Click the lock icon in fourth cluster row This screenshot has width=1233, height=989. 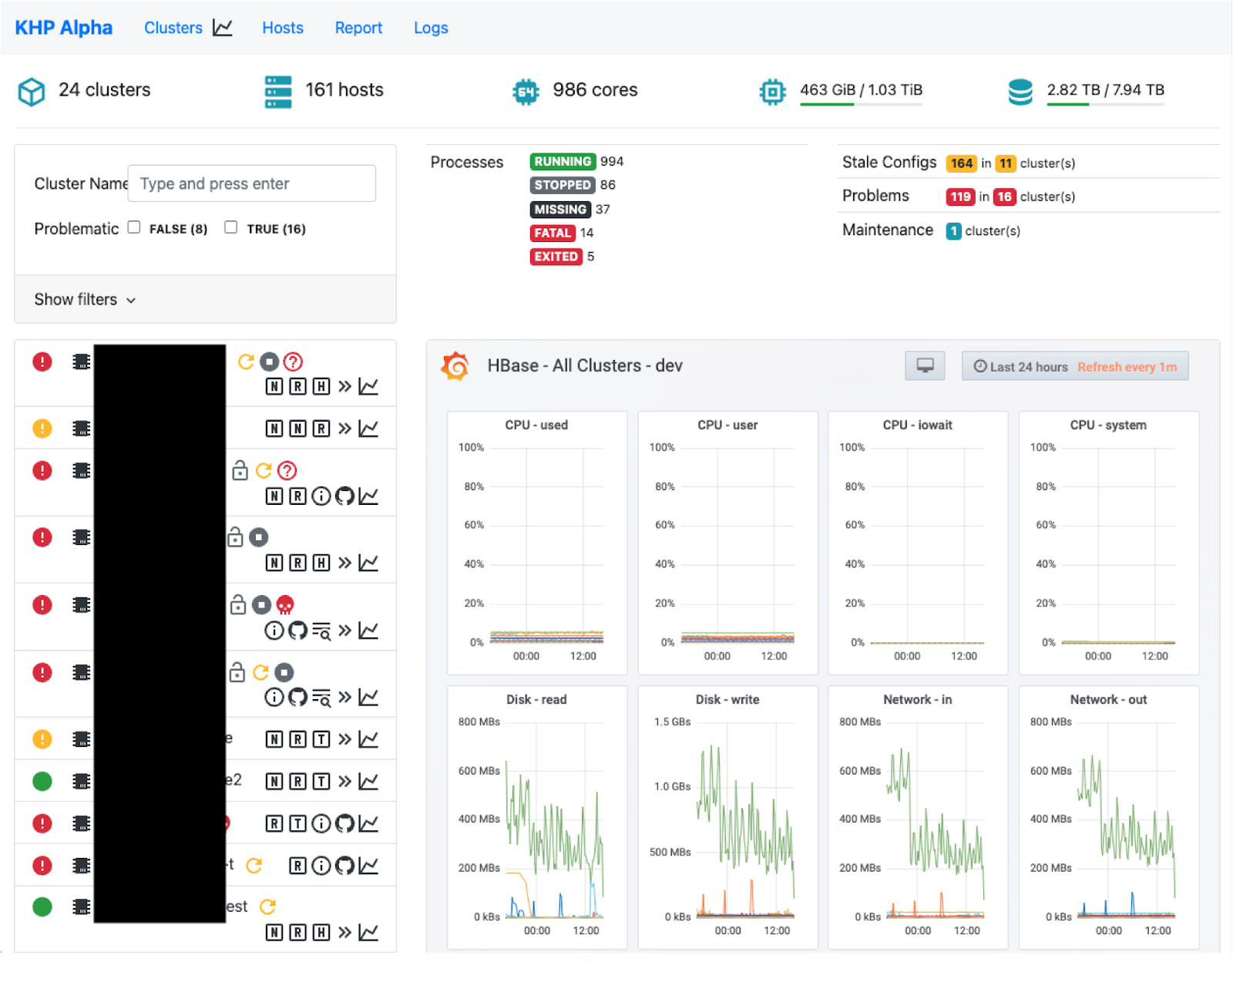235,537
